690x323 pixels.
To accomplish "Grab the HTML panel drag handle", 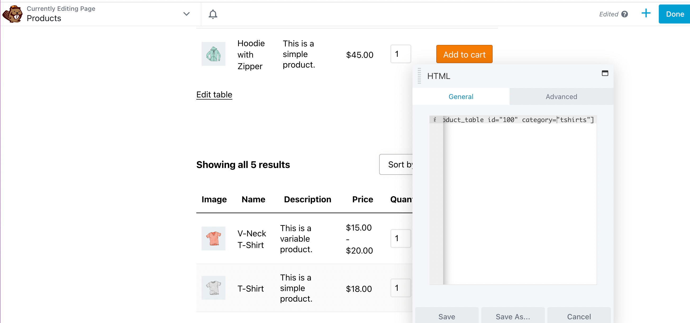I will click(419, 76).
